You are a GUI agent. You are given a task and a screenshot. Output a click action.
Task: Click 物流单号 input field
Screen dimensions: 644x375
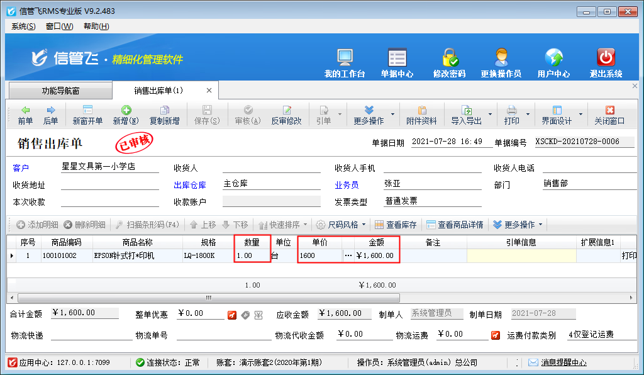click(225, 335)
